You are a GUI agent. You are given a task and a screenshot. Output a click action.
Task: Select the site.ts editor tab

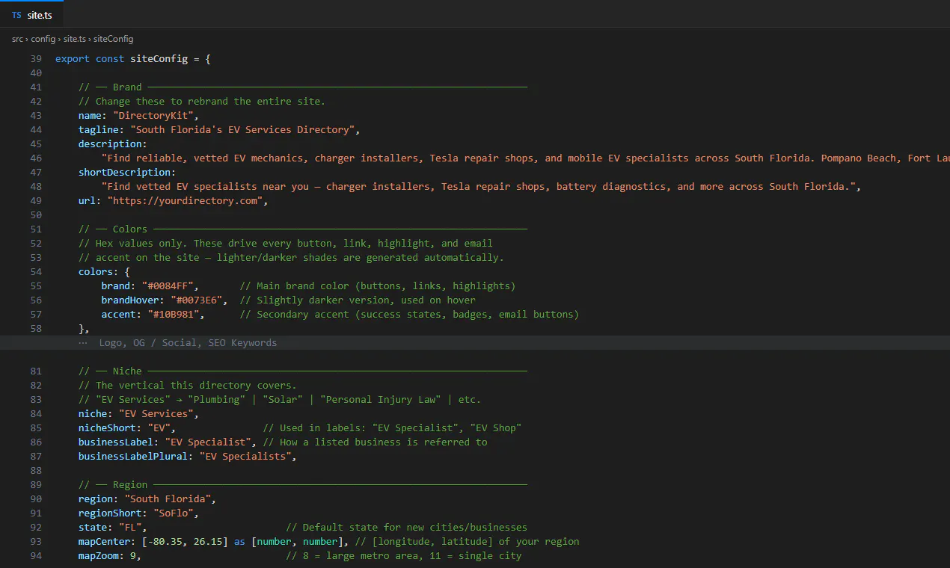(31, 15)
